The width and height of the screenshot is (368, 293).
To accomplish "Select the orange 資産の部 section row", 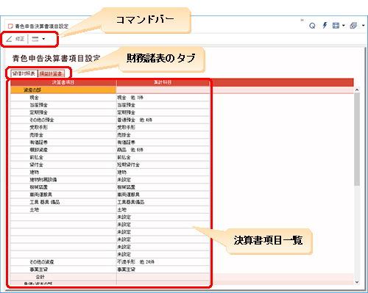I will (x=63, y=90).
